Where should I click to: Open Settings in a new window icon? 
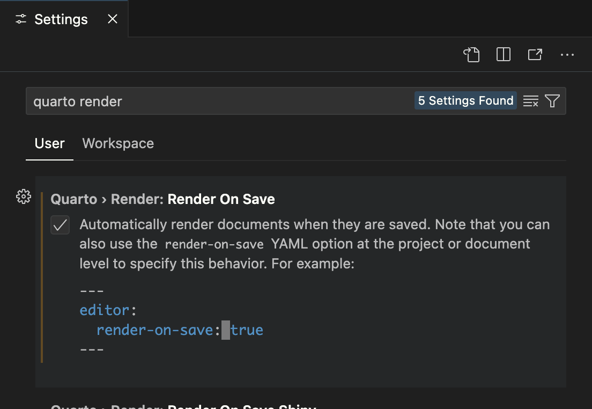pyautogui.click(x=535, y=54)
